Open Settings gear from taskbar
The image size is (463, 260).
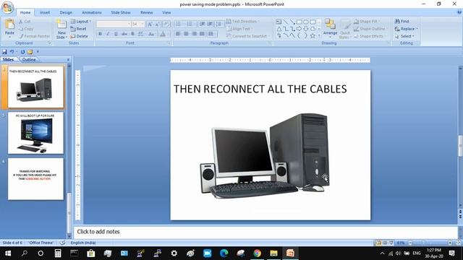(x=174, y=253)
